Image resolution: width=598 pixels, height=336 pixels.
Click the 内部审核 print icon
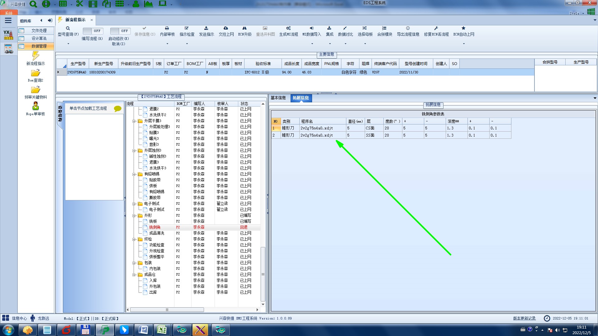tap(167, 28)
